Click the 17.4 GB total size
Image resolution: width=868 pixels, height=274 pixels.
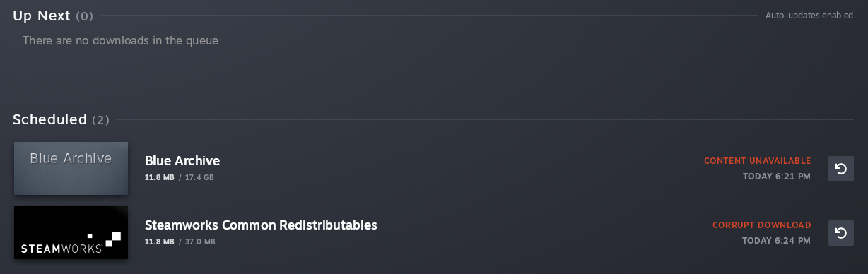pyautogui.click(x=199, y=177)
